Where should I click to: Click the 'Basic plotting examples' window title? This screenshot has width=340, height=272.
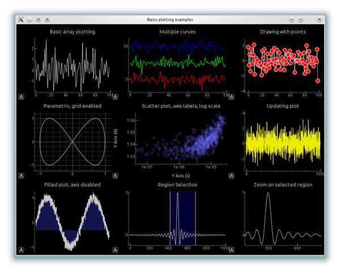tap(170, 19)
